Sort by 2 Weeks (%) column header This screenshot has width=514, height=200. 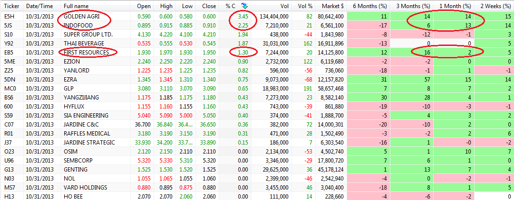coord(494,6)
